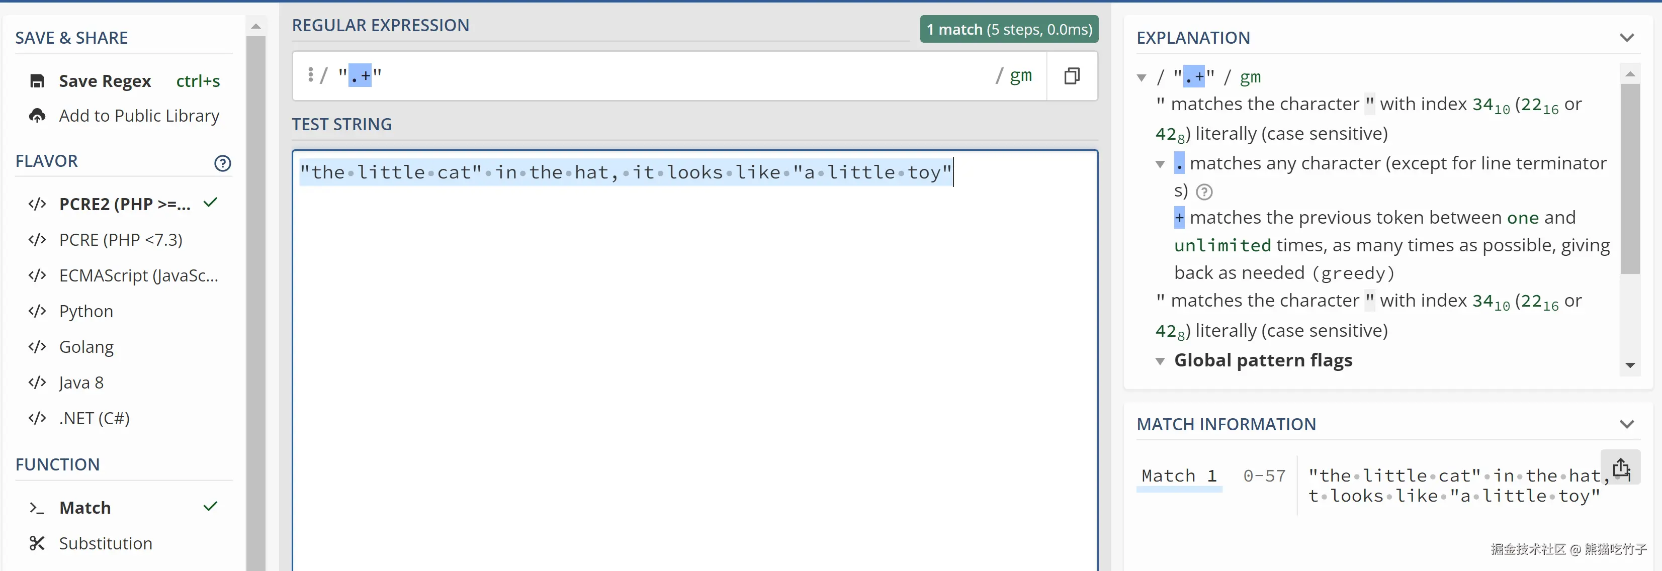Collapse the Explanation panel chevron
Screen dimensions: 1662x571
(1626, 38)
